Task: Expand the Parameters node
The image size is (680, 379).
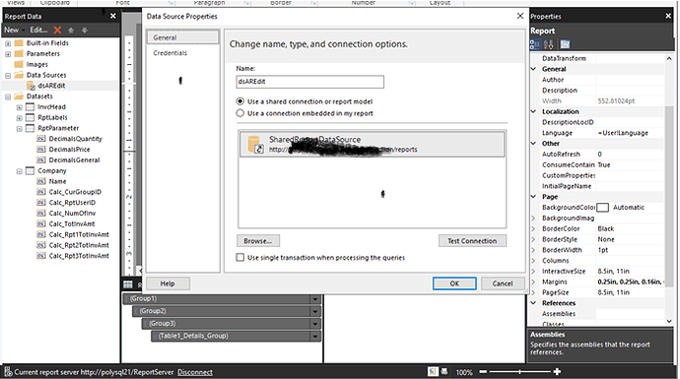Action: (x=8, y=54)
